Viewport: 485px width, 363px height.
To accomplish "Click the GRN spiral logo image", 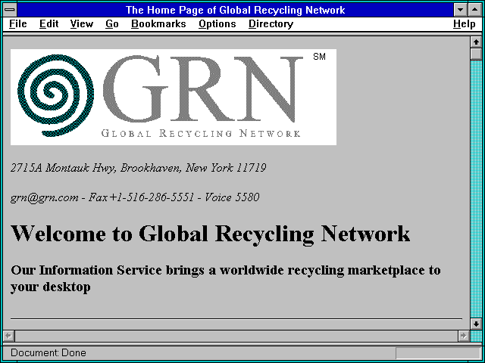I will click(x=174, y=97).
